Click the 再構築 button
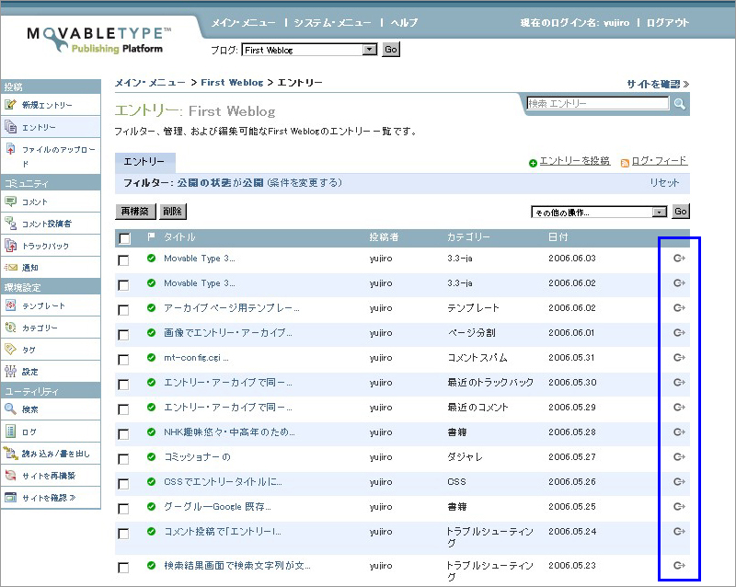The height and width of the screenshot is (587, 736). (135, 212)
